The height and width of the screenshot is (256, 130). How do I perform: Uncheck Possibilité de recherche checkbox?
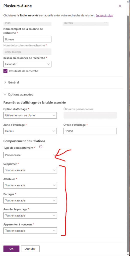[x=5, y=71]
